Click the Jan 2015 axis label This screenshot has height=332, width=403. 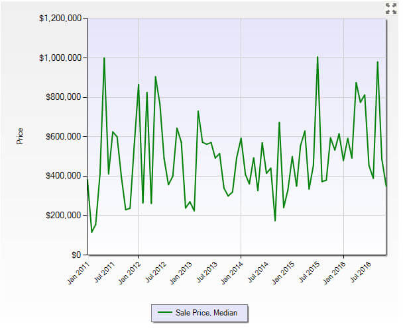pos(283,272)
